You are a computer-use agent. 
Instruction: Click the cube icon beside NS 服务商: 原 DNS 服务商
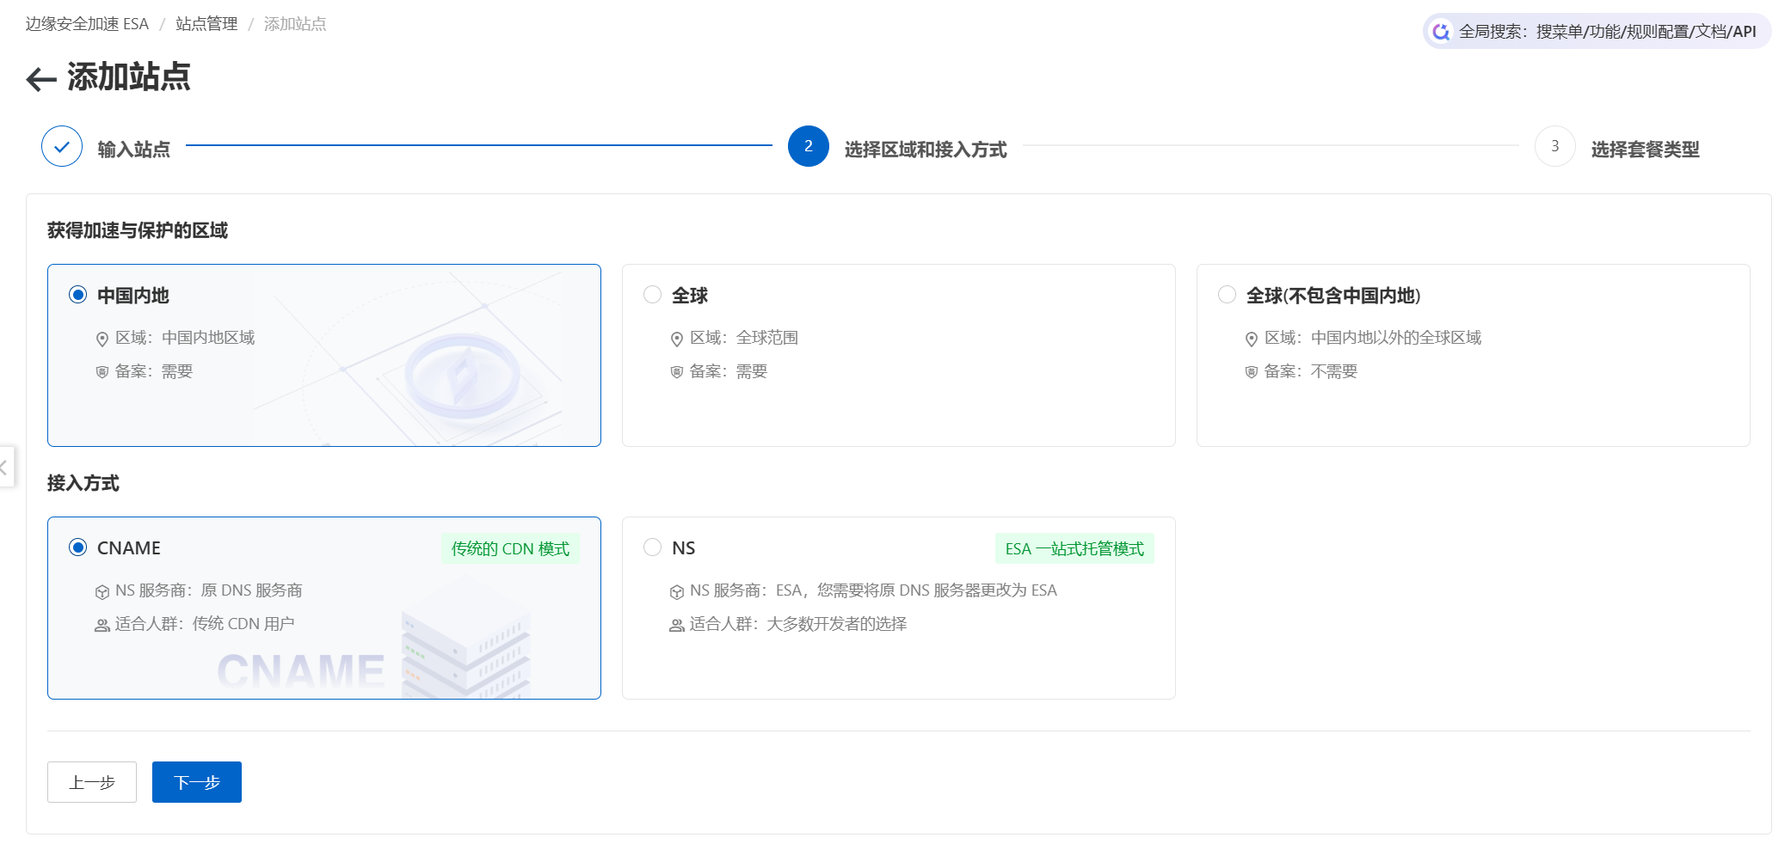tap(102, 591)
